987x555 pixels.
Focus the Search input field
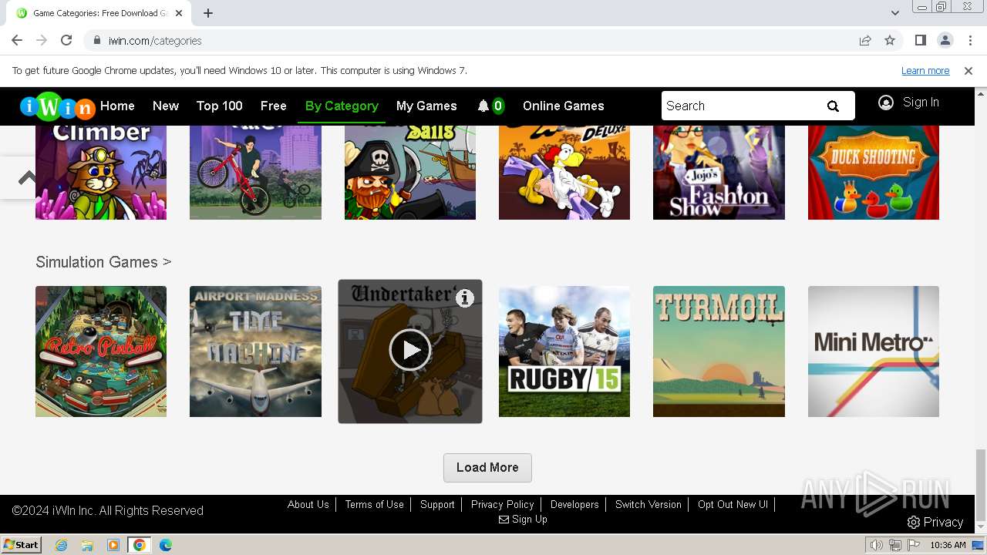(736, 106)
